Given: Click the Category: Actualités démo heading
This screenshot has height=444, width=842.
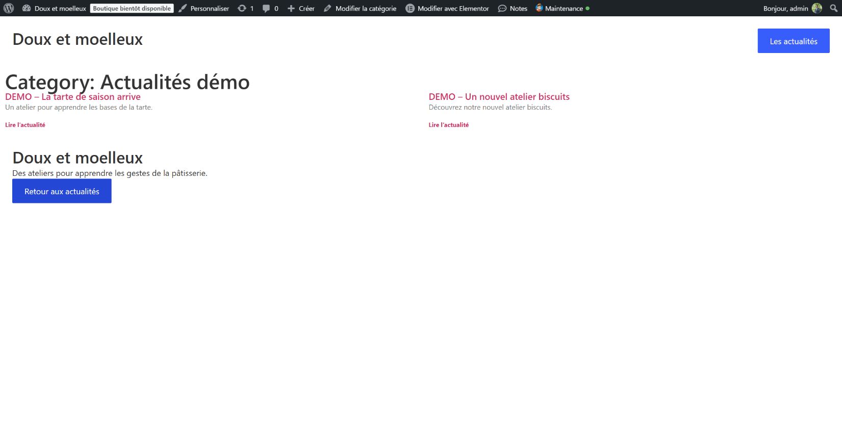Looking at the screenshot, I should tap(127, 82).
